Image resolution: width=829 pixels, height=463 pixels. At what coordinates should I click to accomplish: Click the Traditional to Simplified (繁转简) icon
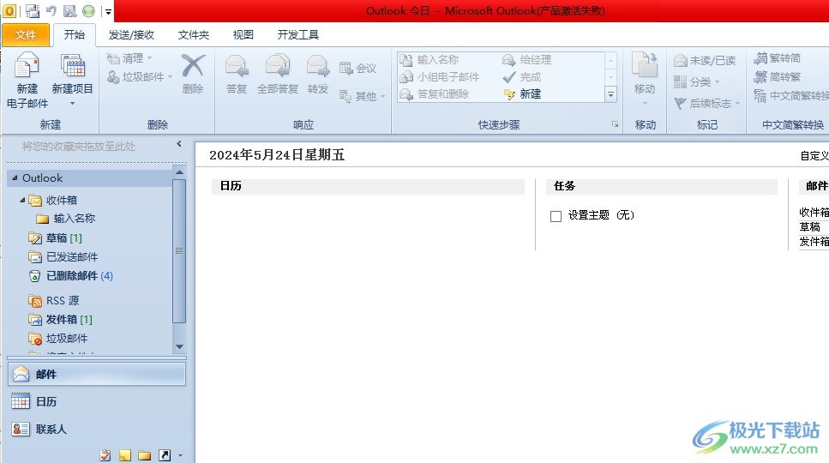tap(760, 58)
